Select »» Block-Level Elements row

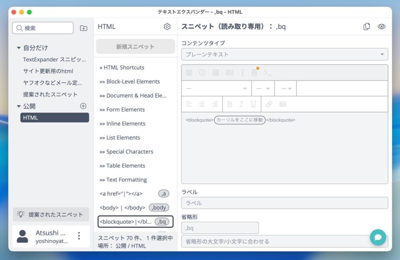pos(136,81)
